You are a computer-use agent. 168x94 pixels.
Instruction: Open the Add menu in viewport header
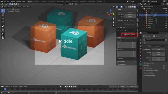[x=24, y=7]
